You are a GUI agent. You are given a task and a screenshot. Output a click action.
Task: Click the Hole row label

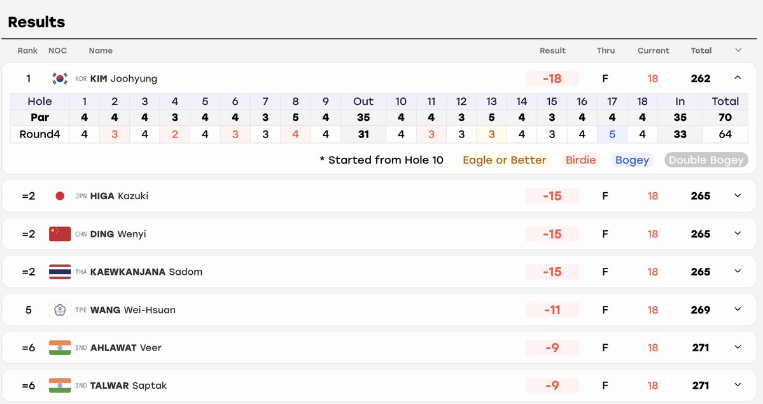40,101
